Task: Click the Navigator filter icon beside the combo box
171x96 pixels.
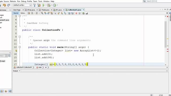Action: 9,56
